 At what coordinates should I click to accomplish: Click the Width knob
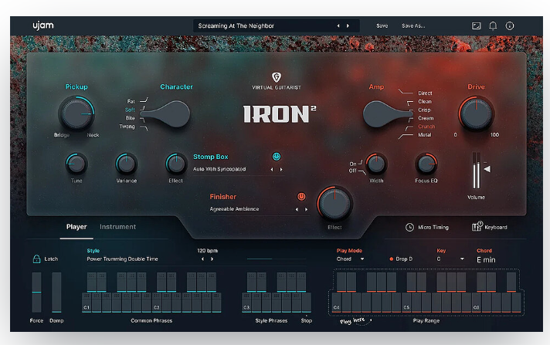pyautogui.click(x=376, y=164)
